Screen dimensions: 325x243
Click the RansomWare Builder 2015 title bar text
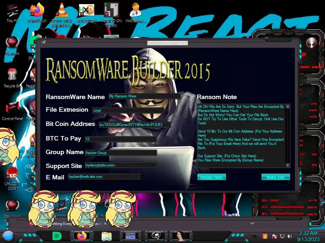point(168,43)
